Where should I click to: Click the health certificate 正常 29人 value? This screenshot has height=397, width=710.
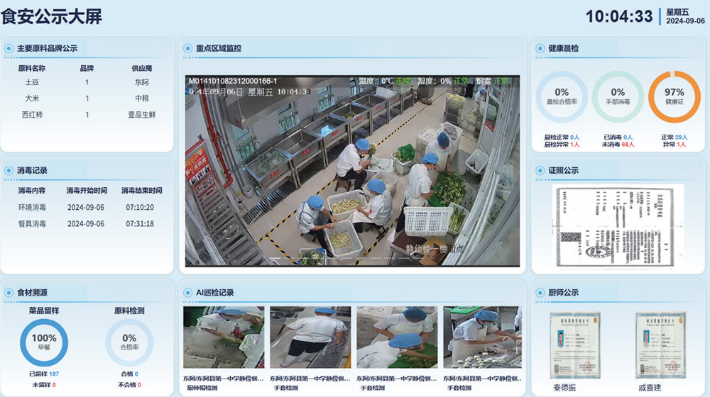674,137
